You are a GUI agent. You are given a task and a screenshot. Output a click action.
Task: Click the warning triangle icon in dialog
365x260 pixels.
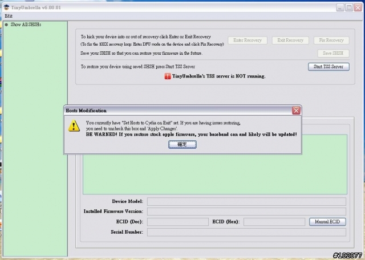click(x=74, y=125)
